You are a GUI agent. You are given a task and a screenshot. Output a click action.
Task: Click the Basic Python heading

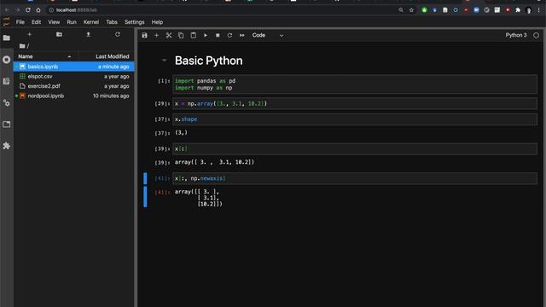point(208,61)
